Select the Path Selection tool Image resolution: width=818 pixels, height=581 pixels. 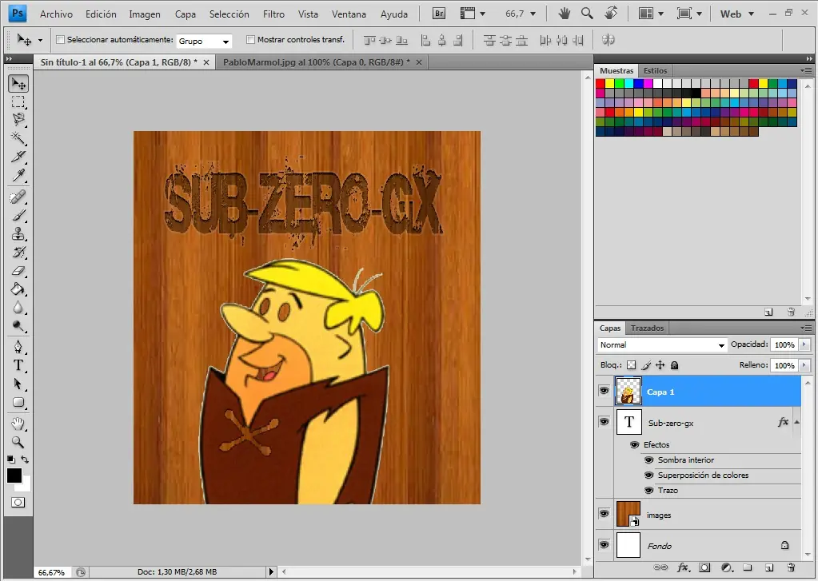point(18,384)
